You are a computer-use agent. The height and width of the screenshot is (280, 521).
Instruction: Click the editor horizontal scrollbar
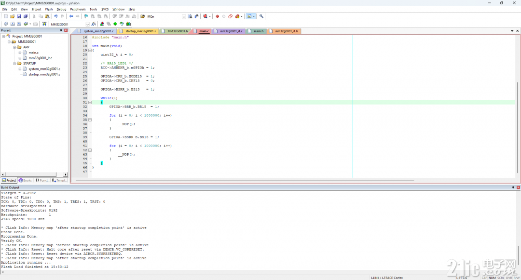(x=245, y=180)
